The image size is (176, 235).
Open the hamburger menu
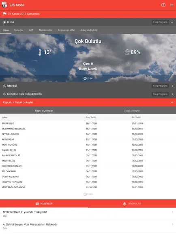172,5
